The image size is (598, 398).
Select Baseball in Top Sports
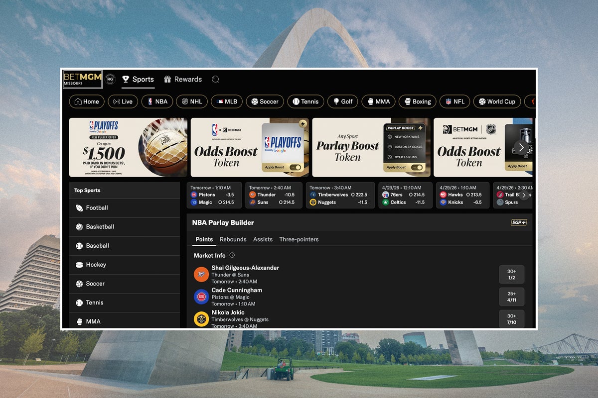click(125, 246)
